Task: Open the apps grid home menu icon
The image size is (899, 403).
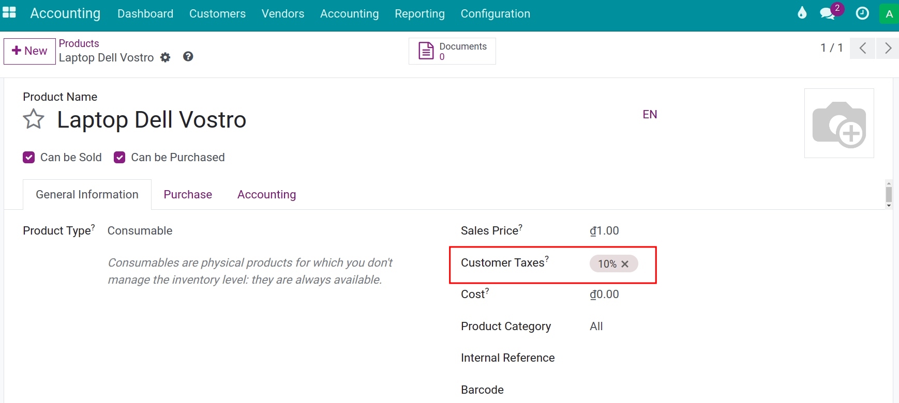Action: (9, 13)
